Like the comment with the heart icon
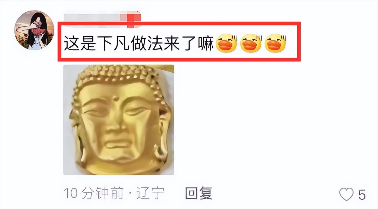 [346, 194]
